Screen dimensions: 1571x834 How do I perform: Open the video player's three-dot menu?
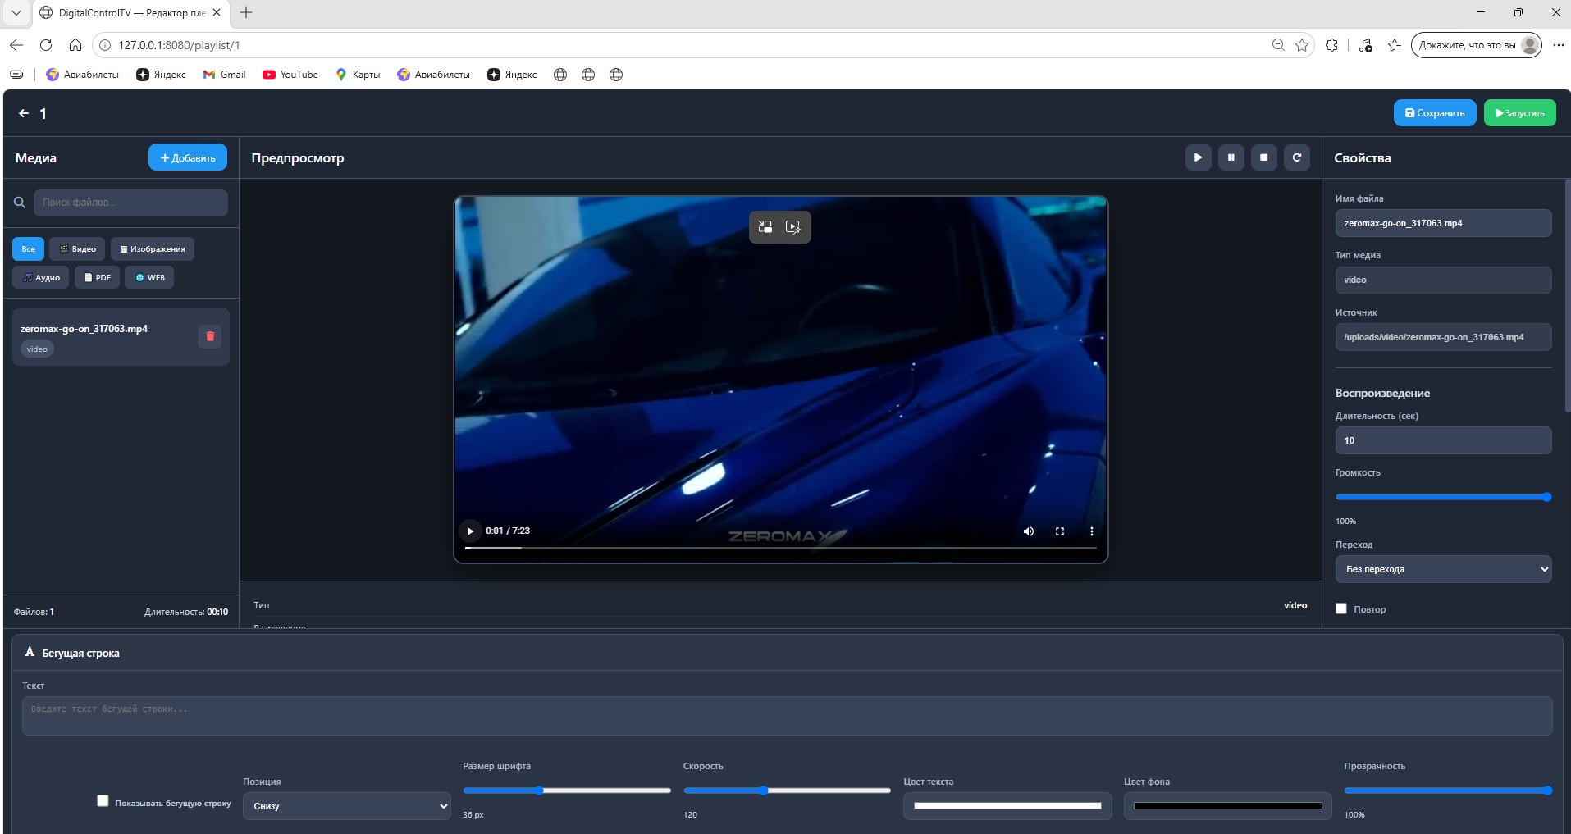point(1091,531)
